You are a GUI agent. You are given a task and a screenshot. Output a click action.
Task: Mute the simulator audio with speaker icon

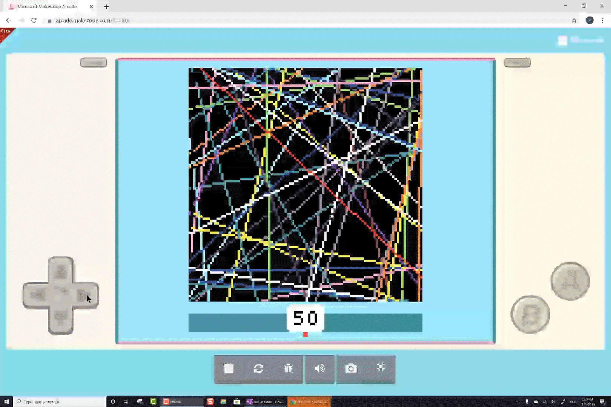tap(319, 369)
